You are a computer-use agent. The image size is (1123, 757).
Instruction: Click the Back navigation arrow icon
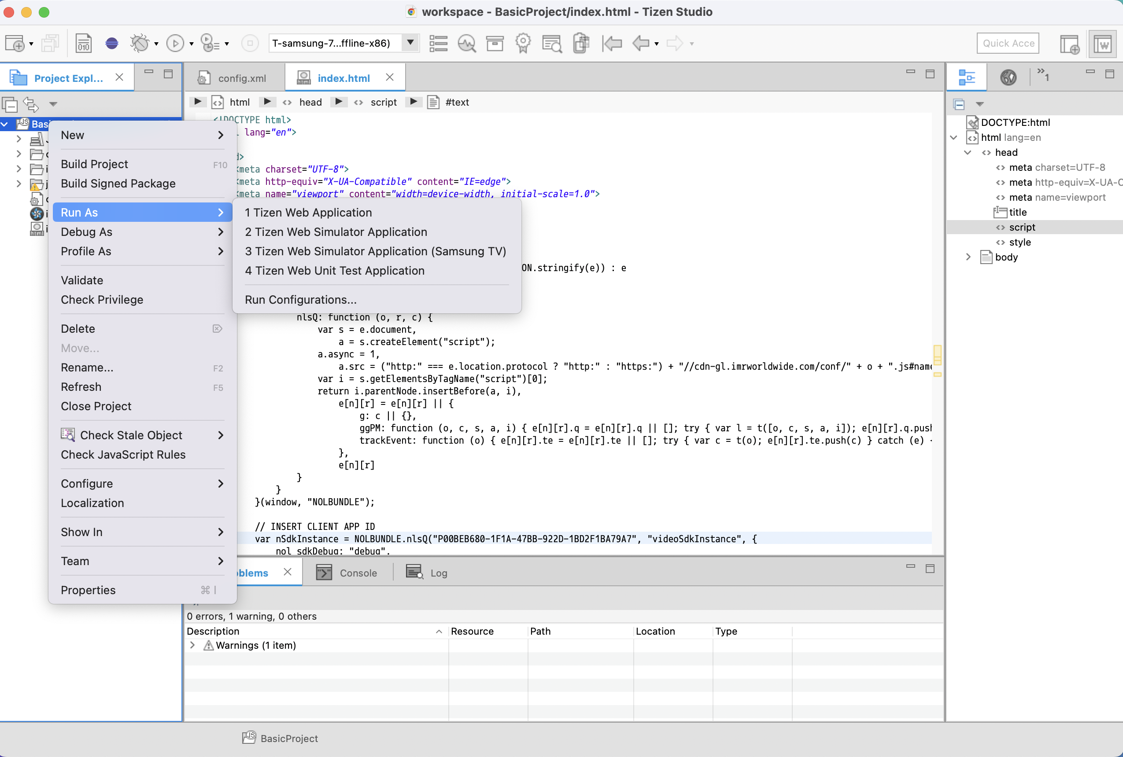(641, 44)
